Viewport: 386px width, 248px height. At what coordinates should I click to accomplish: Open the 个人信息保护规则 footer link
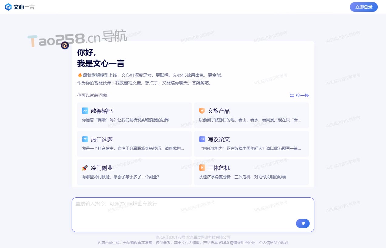(x=274, y=243)
